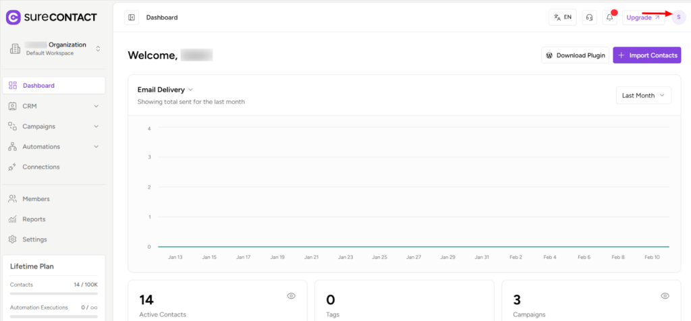The height and width of the screenshot is (321, 691).
Task: Go to Members page
Action: (x=36, y=199)
